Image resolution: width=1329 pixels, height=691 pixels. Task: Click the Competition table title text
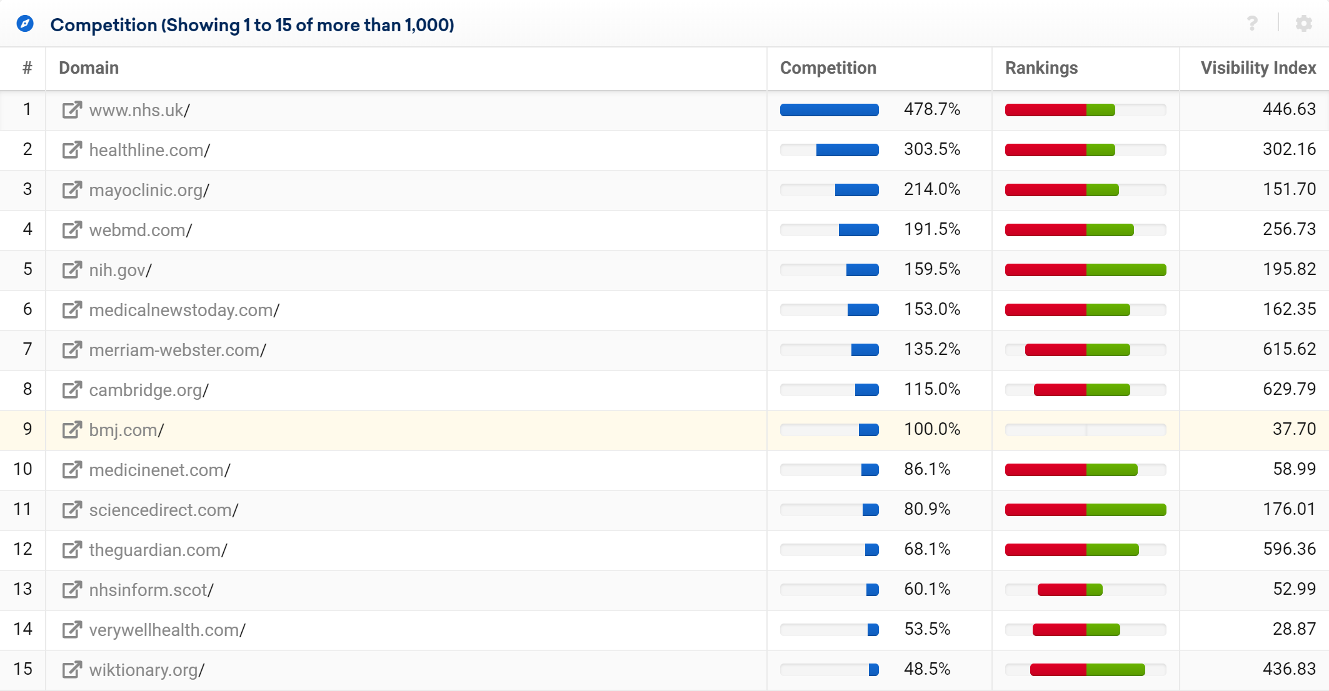pyautogui.click(x=252, y=25)
